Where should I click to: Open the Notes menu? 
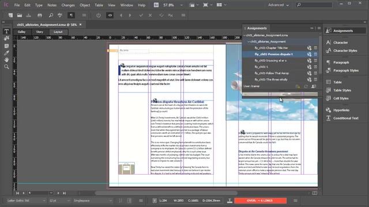[52, 5]
